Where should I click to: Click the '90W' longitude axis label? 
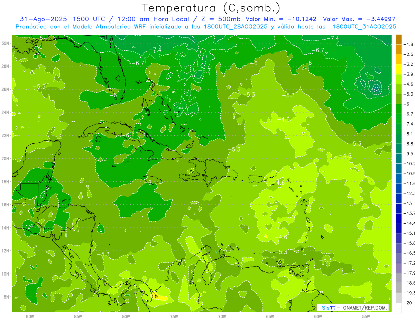(x=30, y=316)
